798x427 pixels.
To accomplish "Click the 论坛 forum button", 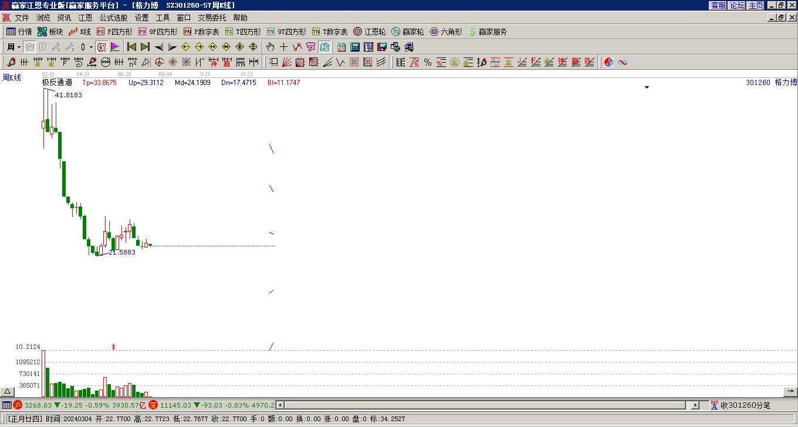I will [x=738, y=5].
